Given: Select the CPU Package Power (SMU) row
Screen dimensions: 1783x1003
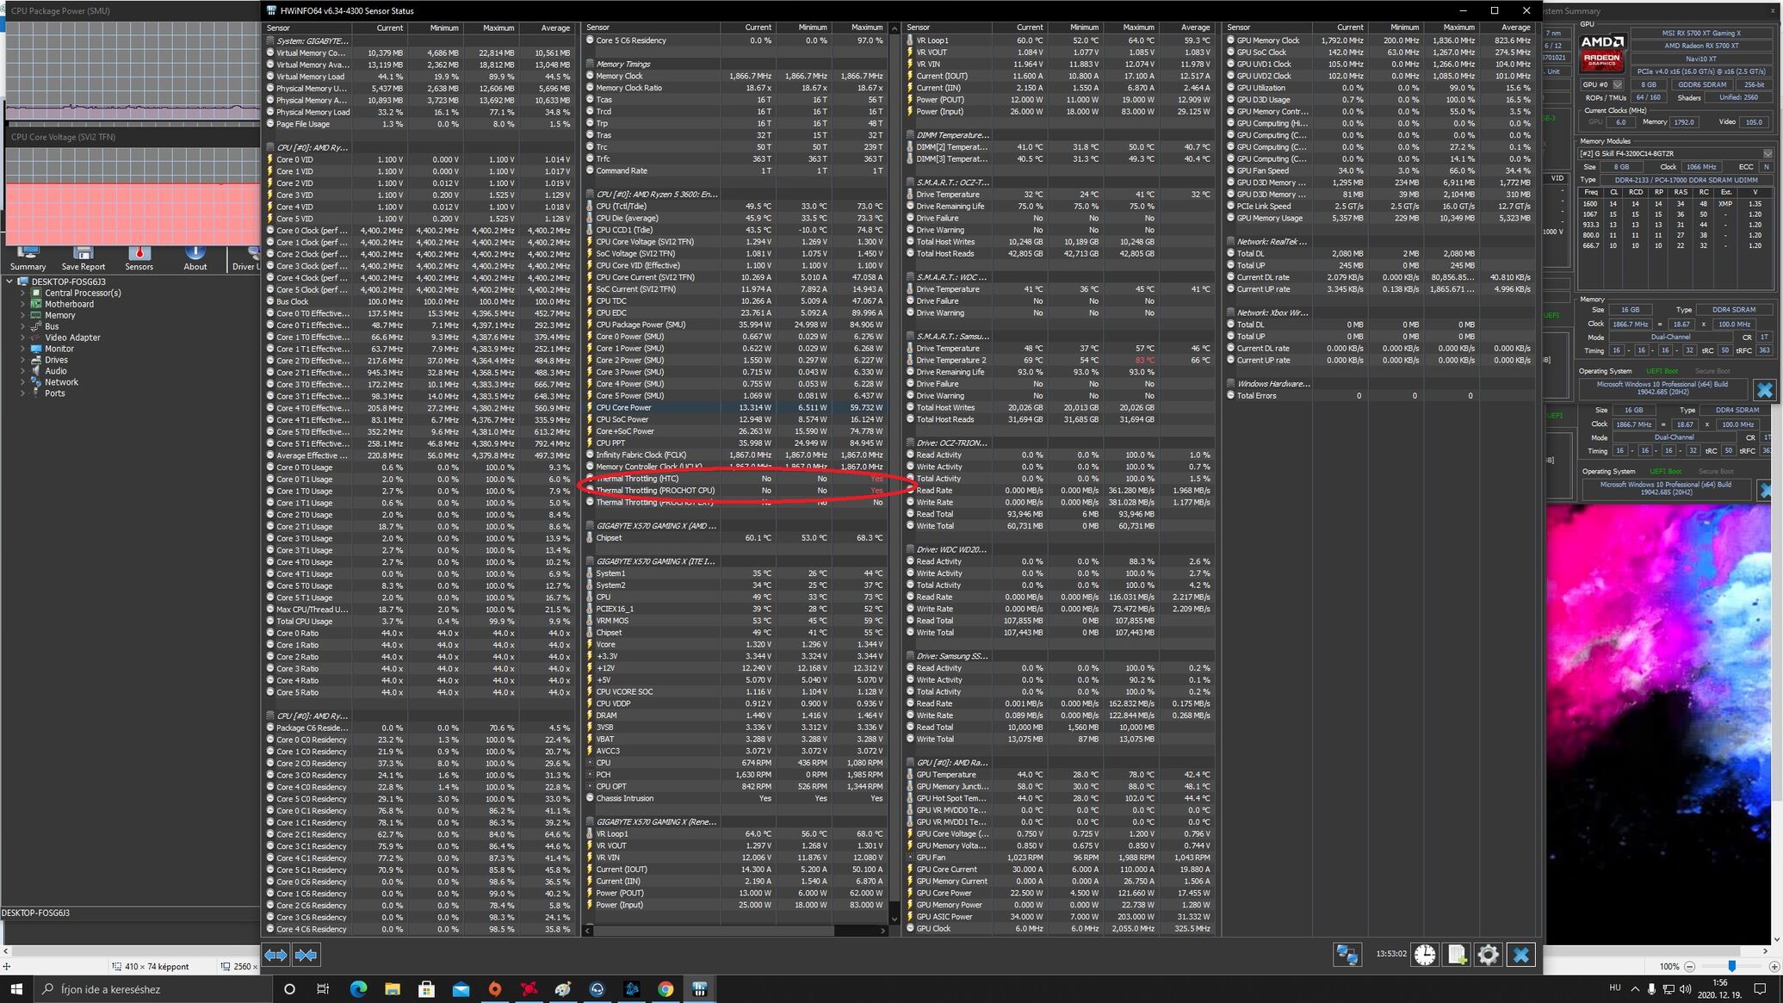Looking at the screenshot, I should 736,325.
